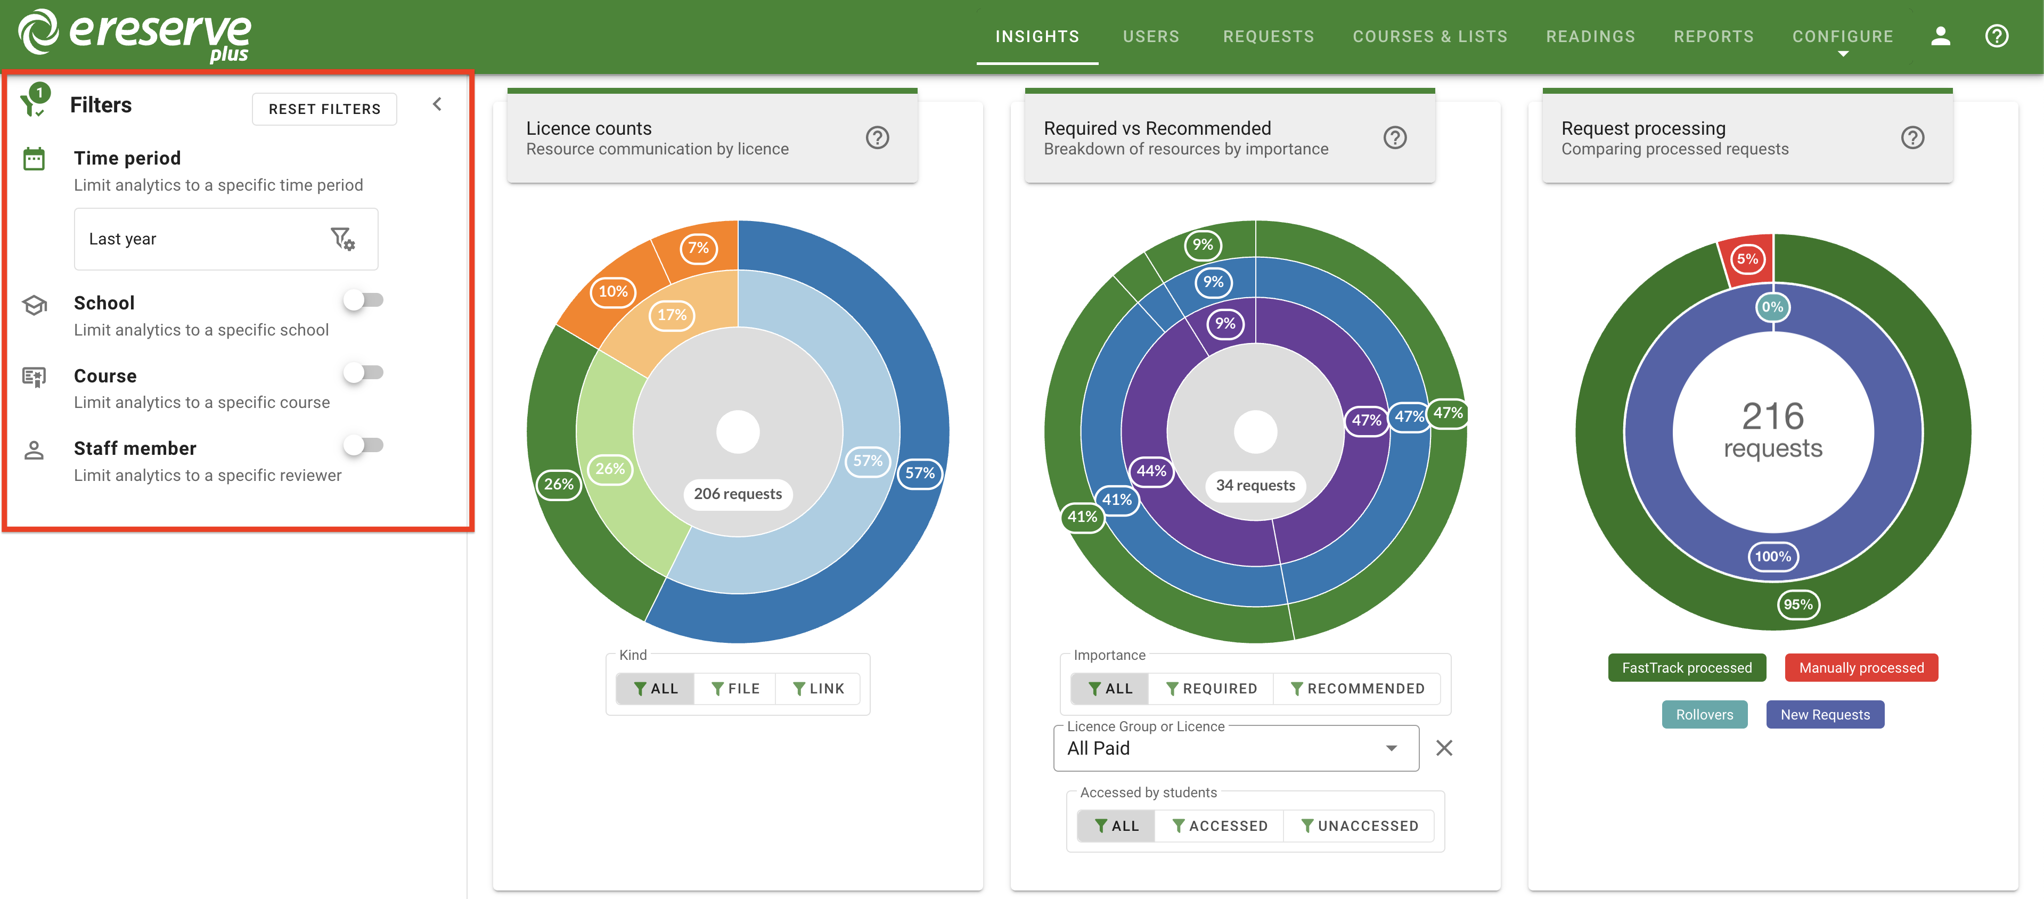Select FILE under the Kind filter
Image resolution: width=2044 pixels, height=899 pixels.
click(x=735, y=688)
